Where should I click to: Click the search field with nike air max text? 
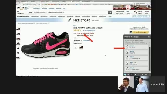pyautogui.click(x=78, y=12)
